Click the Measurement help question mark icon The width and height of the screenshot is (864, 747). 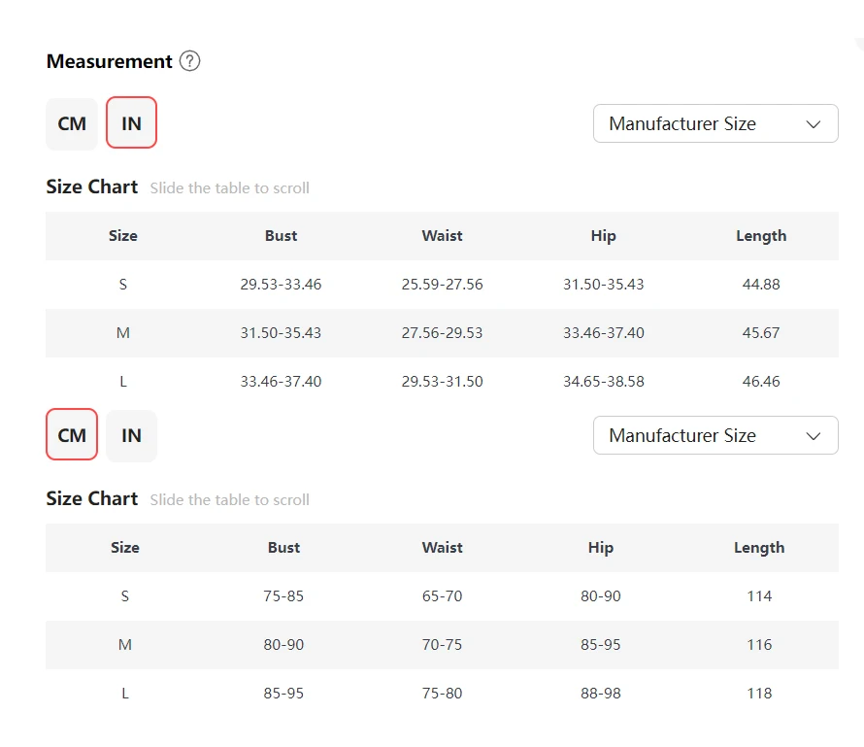click(190, 61)
